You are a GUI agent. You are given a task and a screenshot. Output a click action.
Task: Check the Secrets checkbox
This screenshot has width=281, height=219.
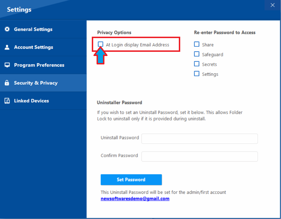[197, 64]
